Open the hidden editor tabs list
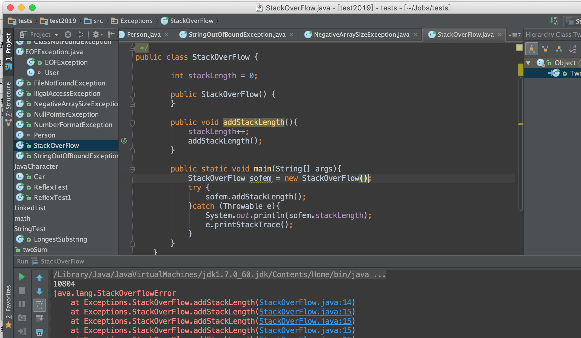Viewport: 581px width, 338px height. click(x=514, y=35)
